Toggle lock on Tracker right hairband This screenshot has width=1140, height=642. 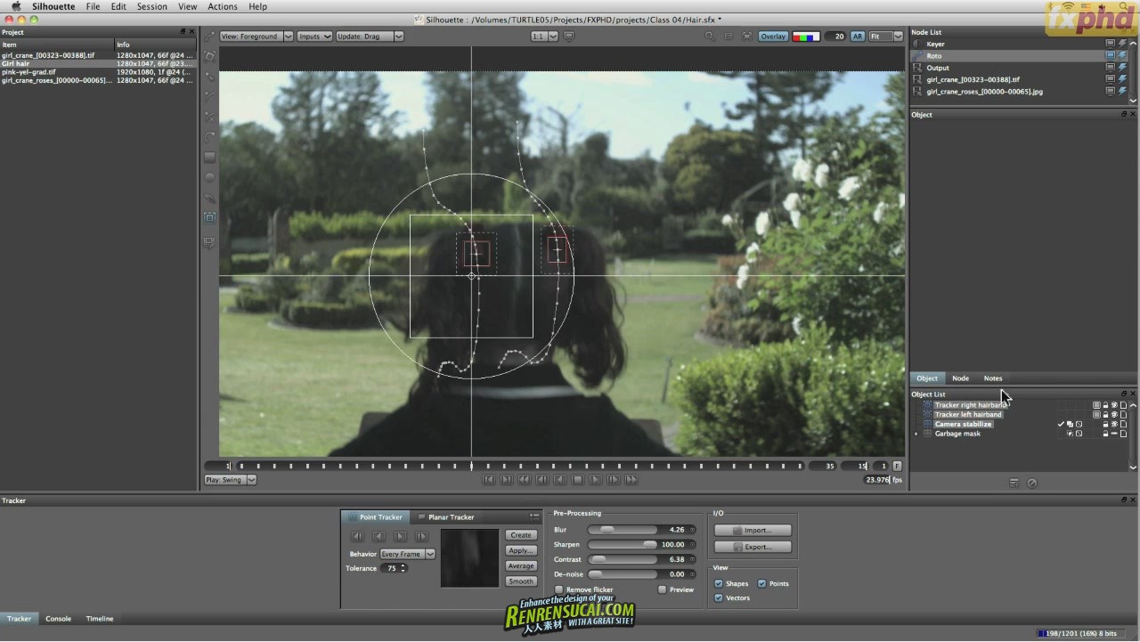1105,405
